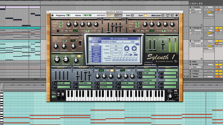Click Oscillator A1 Stereo knob

click(89, 24)
